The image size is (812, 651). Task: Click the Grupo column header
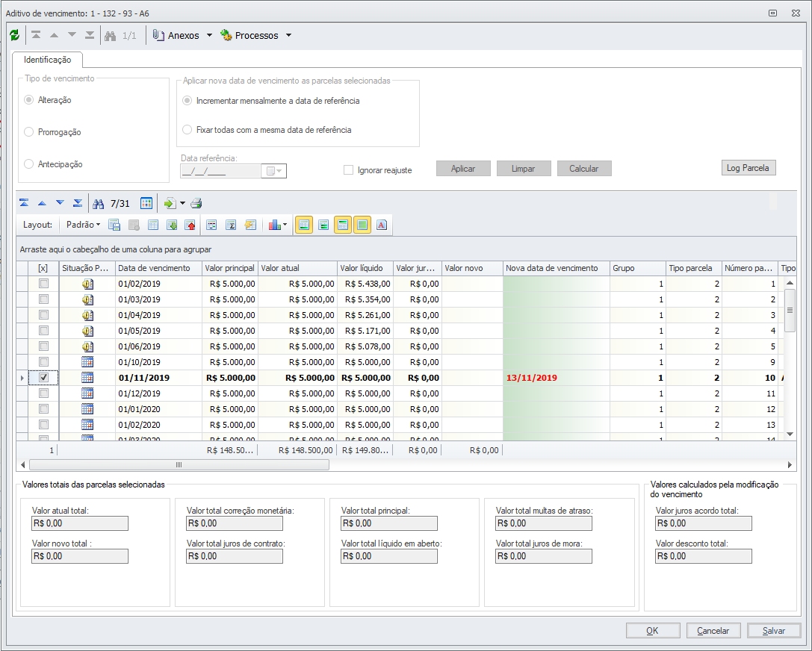pyautogui.click(x=638, y=268)
